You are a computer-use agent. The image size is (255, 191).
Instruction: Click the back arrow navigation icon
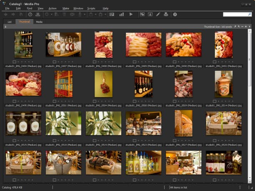tap(6, 14)
